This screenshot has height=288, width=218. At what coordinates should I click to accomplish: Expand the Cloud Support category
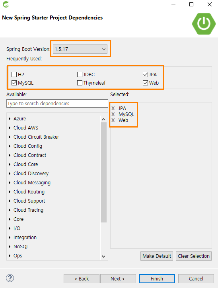point(10,201)
